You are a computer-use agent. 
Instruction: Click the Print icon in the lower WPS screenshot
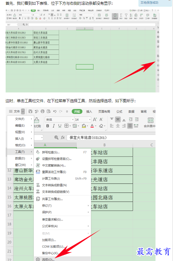coord(42,111)
